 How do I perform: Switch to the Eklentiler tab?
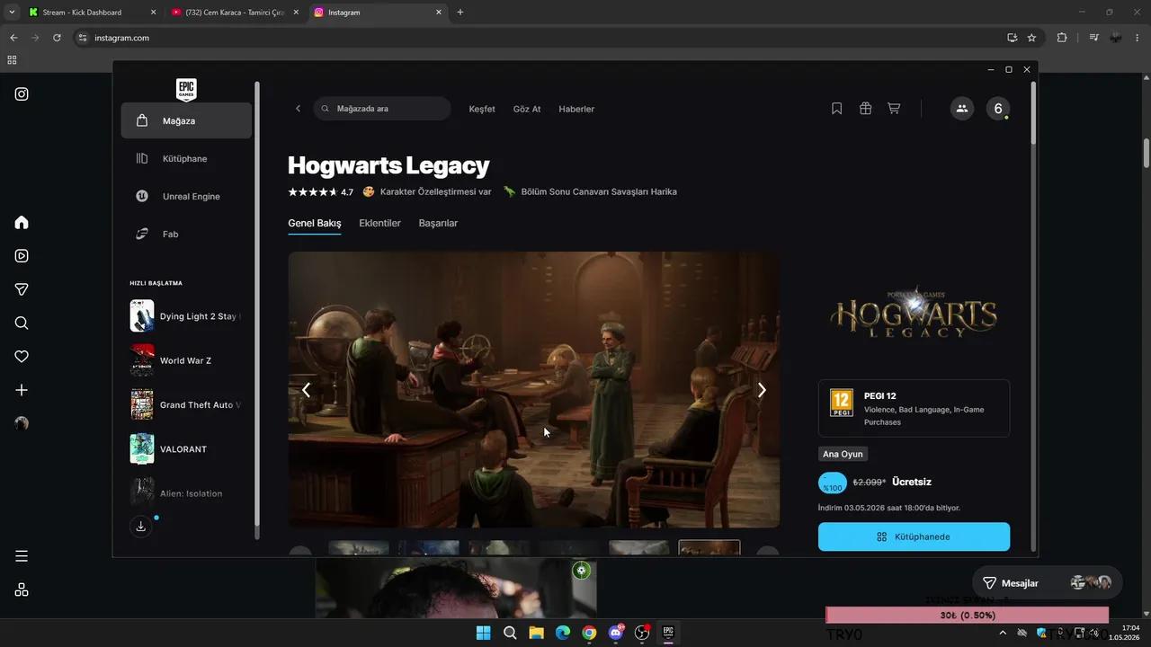[x=379, y=223]
